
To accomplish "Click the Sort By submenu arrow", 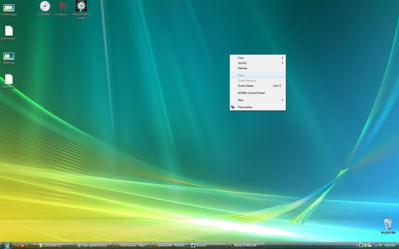I will 282,63.
